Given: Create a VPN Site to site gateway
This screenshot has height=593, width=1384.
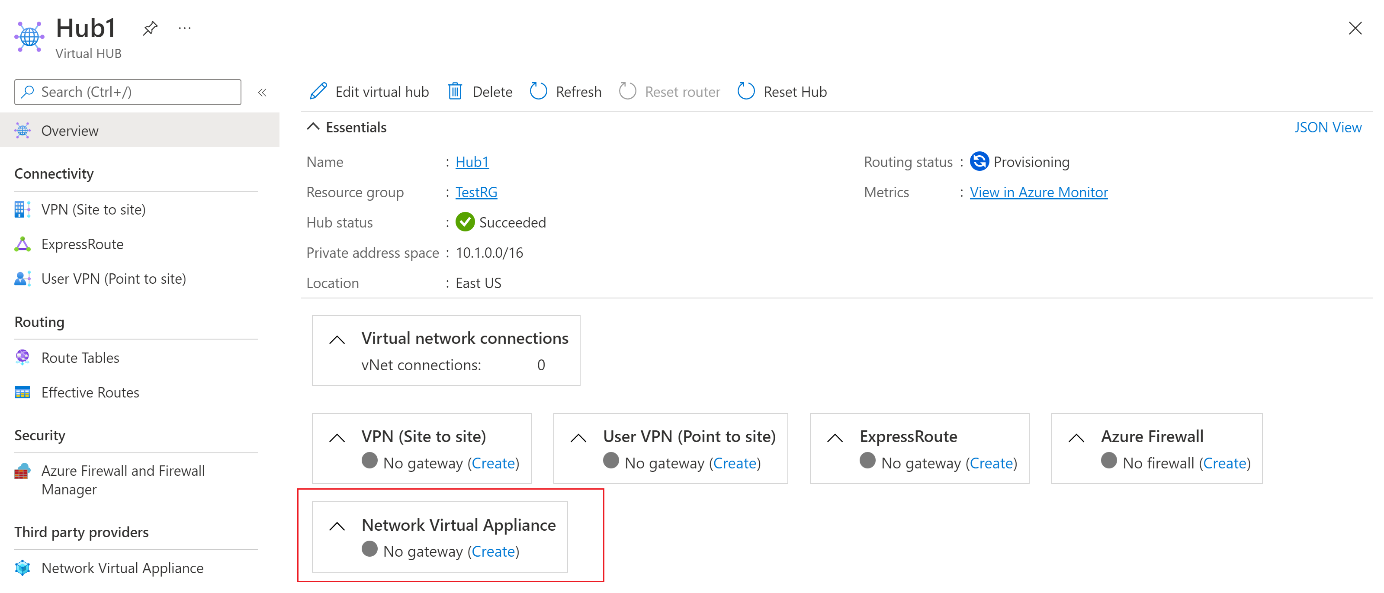Looking at the screenshot, I should click(x=493, y=464).
